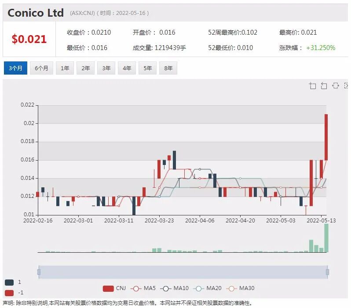Image resolution: width=351 pixels, height=308 pixels.
Task: Click the tallest green volume bar
Action: (x=326, y=238)
